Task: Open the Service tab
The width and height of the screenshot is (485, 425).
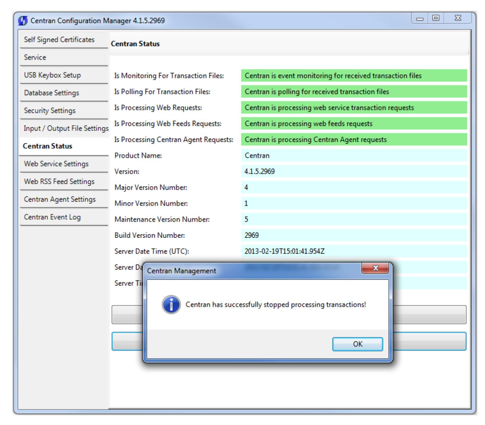Action: tap(64, 57)
